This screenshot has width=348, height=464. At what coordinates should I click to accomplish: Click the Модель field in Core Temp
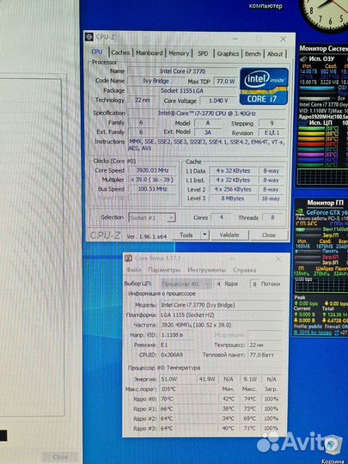221,305
